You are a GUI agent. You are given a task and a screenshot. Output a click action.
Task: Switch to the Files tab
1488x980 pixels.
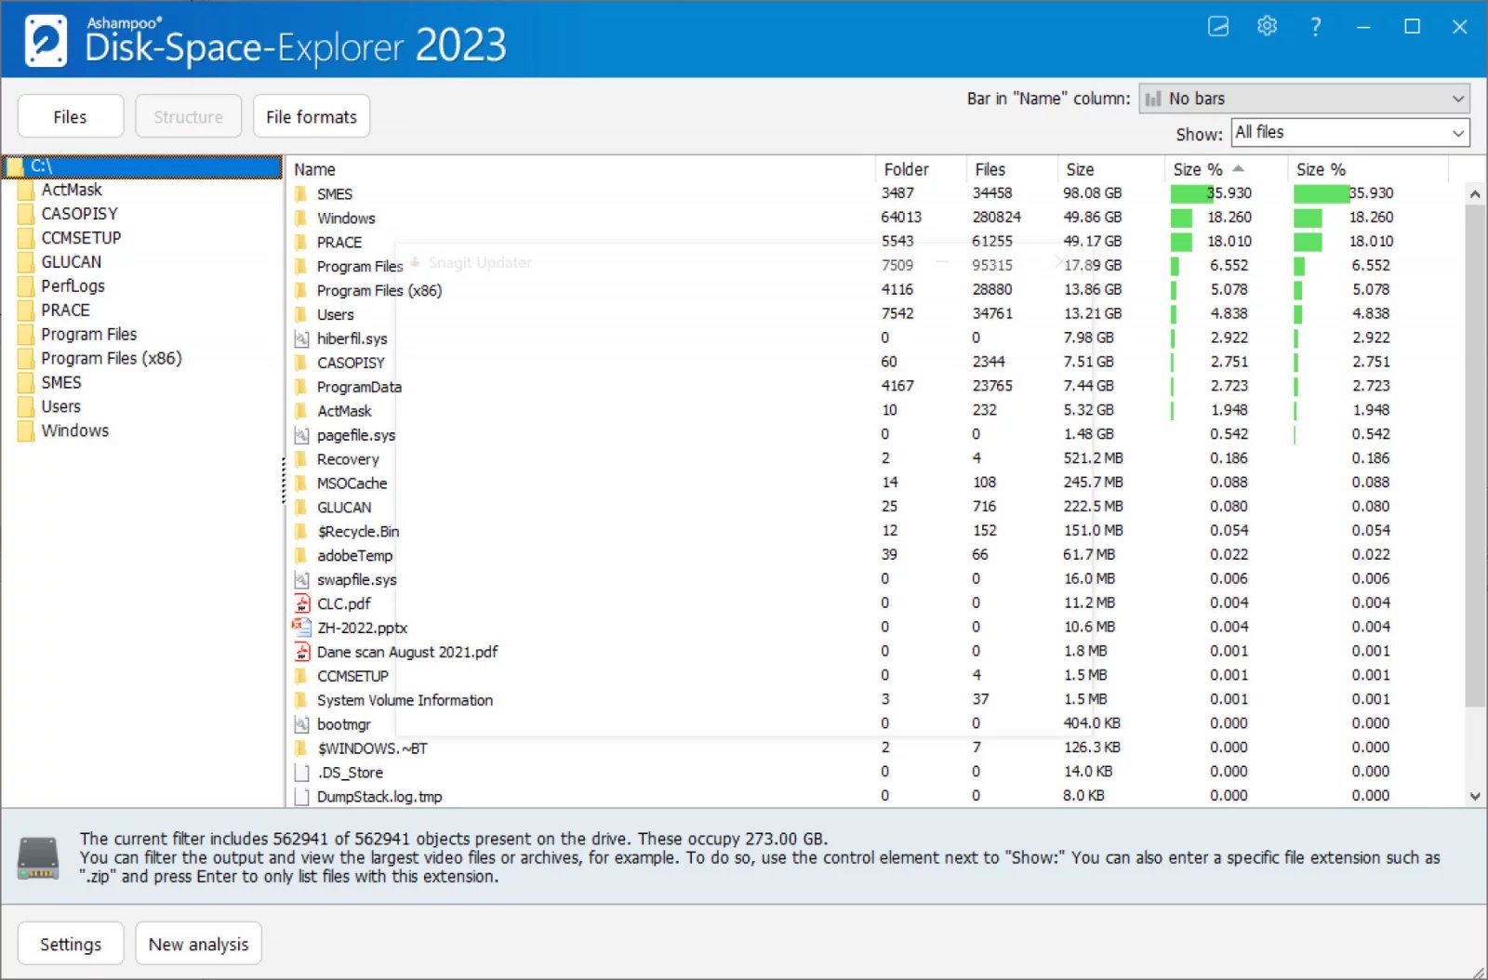[x=70, y=116]
